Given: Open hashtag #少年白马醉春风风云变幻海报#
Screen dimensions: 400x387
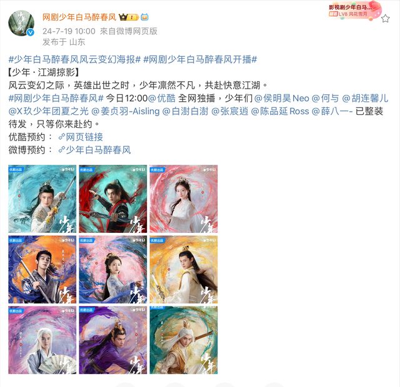Looking at the screenshot, I should click(74, 60).
